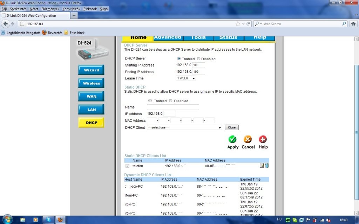Select Static DHCP Enabled radio button
The height and width of the screenshot is (224, 359).
(x=150, y=100)
